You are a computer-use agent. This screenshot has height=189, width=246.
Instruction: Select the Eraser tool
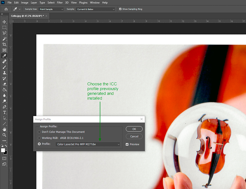[x=4, y=84]
